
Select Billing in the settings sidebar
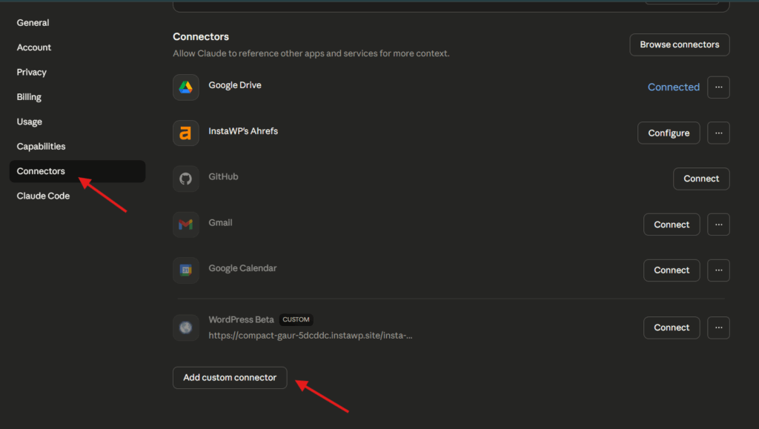coord(29,97)
